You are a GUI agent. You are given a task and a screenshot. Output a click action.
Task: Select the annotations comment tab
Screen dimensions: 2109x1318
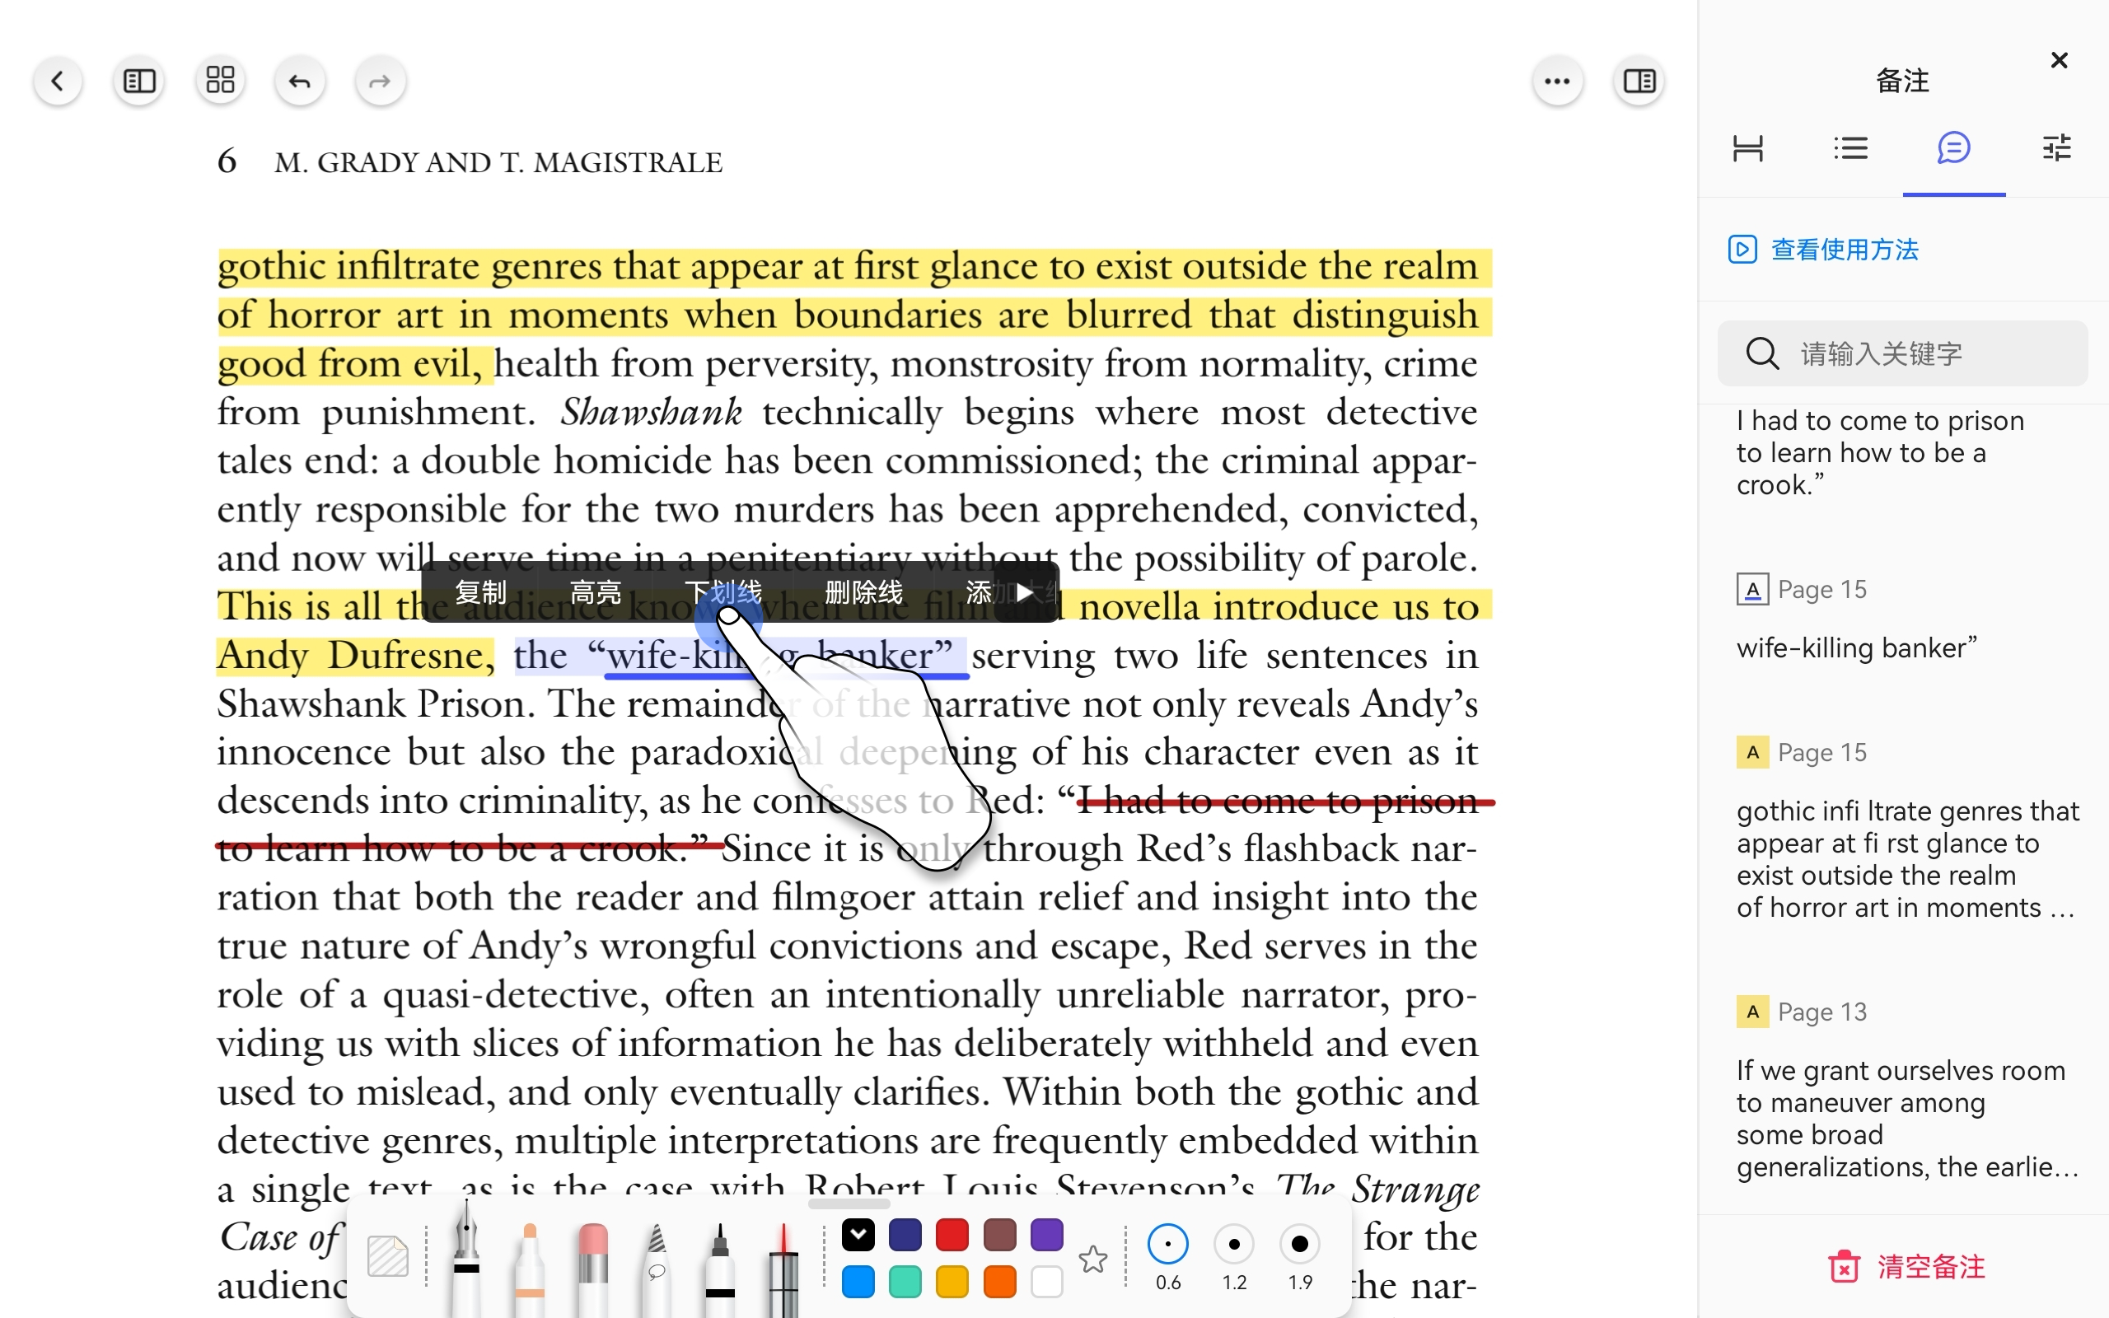(x=1954, y=148)
